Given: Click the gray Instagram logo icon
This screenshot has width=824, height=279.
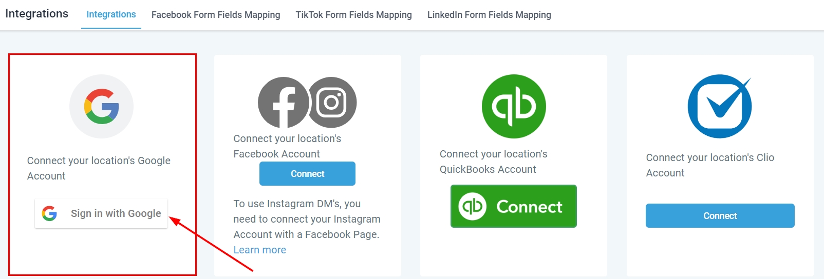Looking at the screenshot, I should click(x=332, y=103).
